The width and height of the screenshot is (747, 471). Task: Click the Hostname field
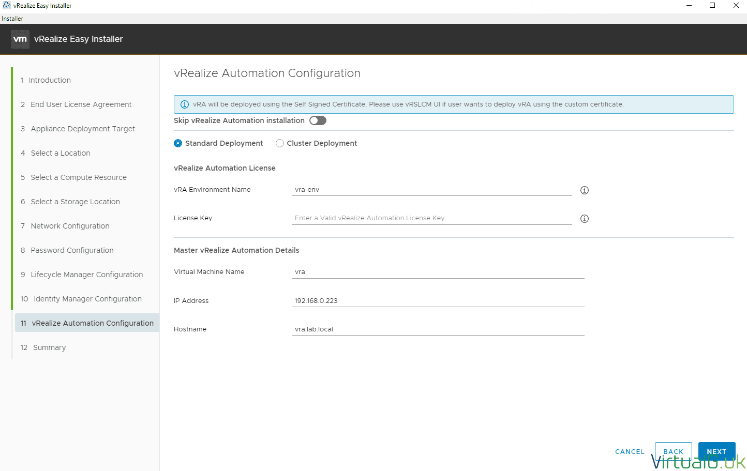[438, 329]
